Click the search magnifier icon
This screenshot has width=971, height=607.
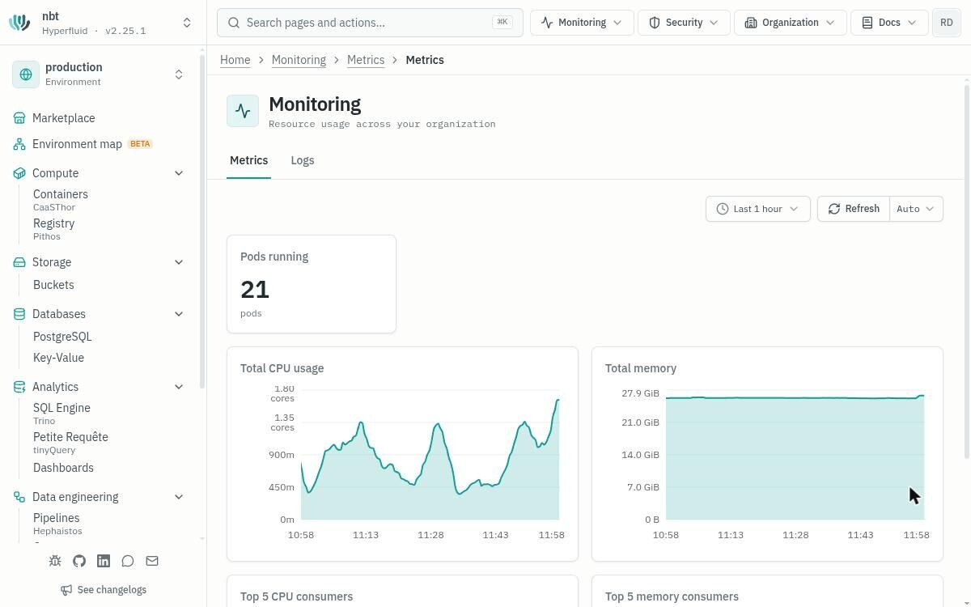[234, 23]
